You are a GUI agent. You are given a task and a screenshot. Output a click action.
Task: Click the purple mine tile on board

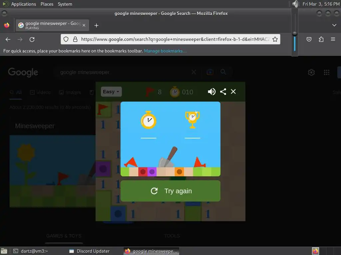103,169
